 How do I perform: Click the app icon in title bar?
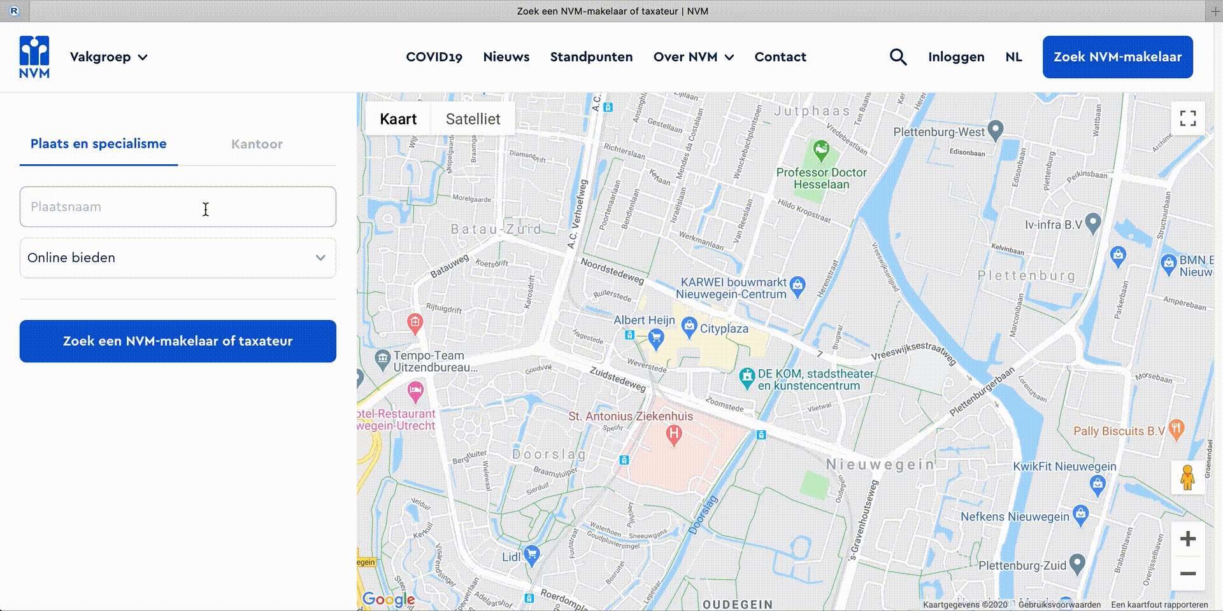tap(15, 11)
